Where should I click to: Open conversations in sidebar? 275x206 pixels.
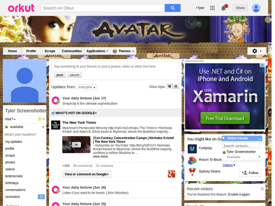point(15,190)
